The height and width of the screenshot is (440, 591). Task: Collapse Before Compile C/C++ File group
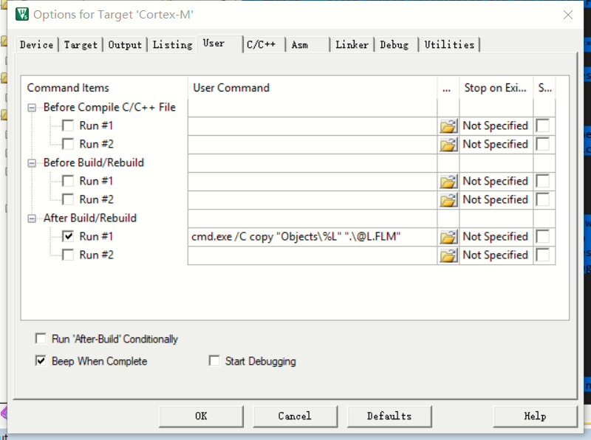coord(32,108)
